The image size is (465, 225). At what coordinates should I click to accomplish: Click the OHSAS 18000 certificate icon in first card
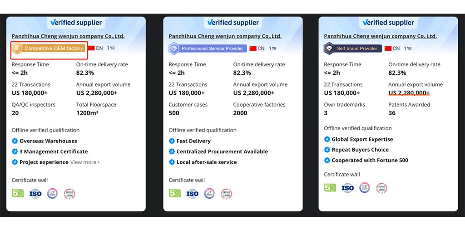(x=69, y=194)
